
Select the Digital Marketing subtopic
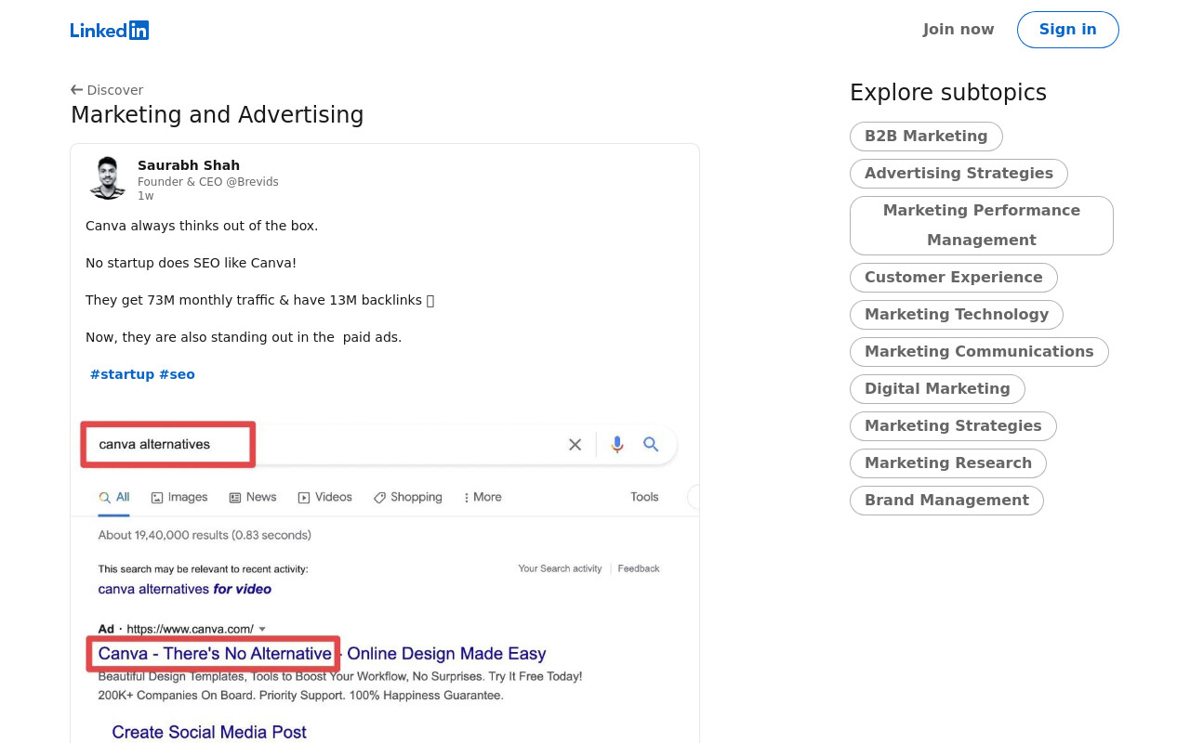(937, 389)
